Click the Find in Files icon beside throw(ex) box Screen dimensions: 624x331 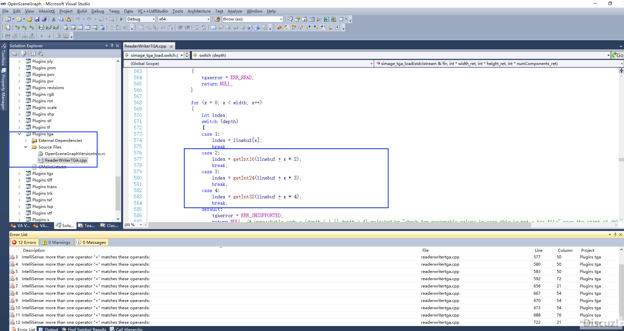tap(217, 19)
